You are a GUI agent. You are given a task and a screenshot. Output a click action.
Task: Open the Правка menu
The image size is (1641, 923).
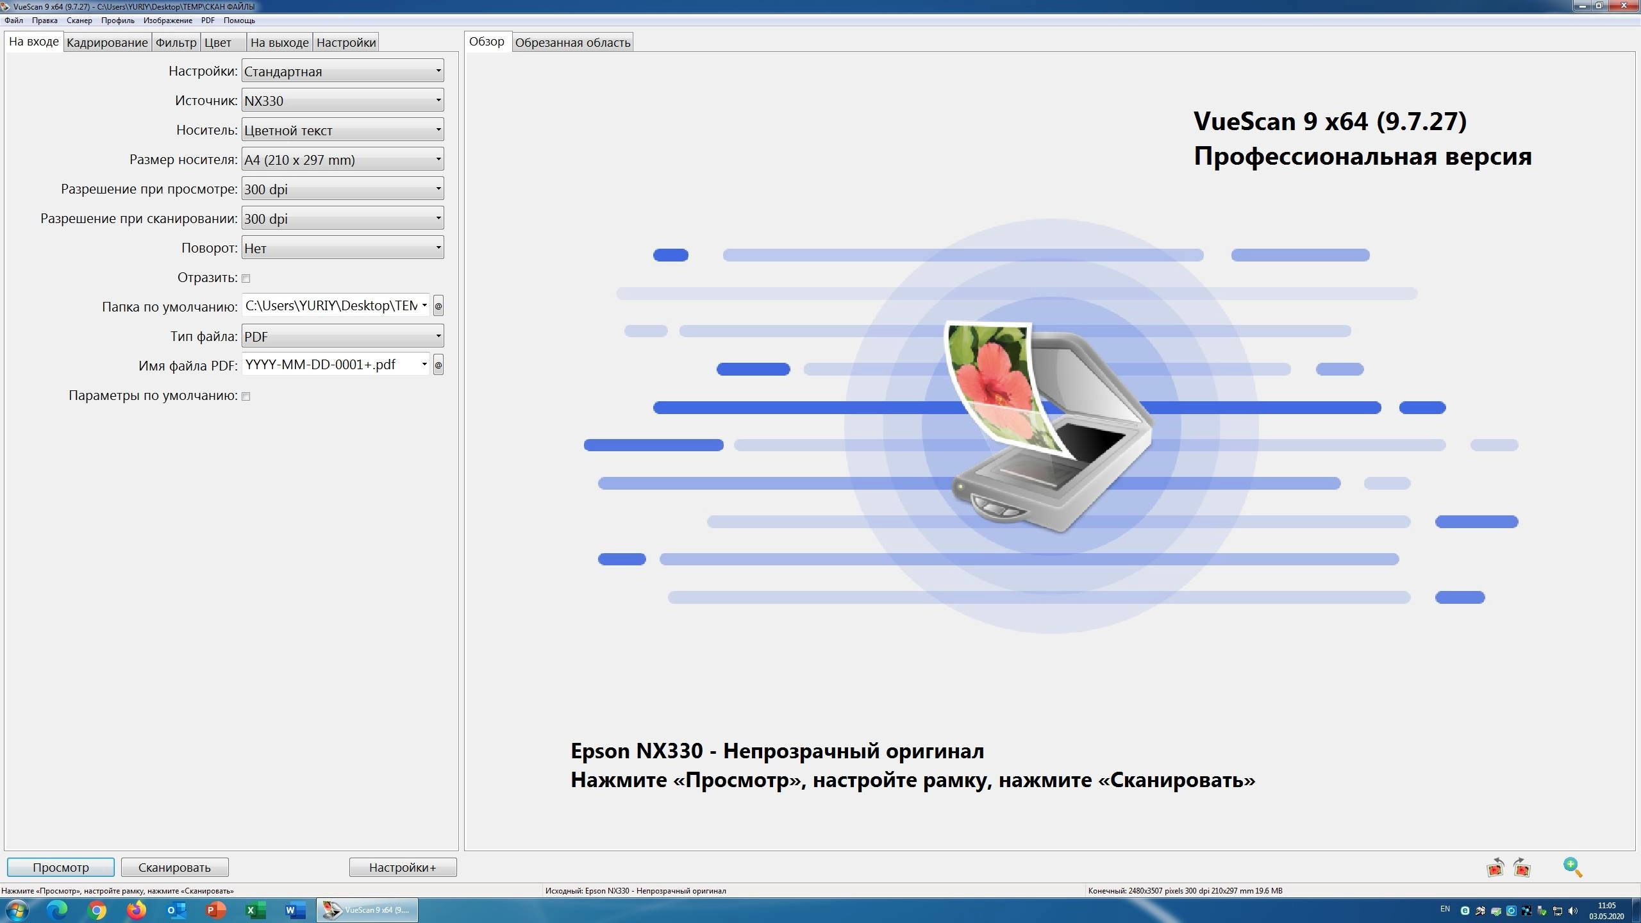(45, 21)
